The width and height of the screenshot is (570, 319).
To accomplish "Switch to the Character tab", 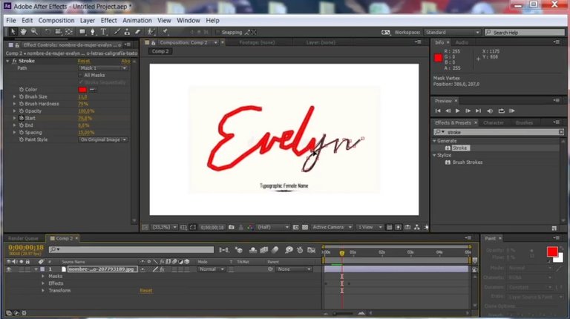I will tap(493, 122).
